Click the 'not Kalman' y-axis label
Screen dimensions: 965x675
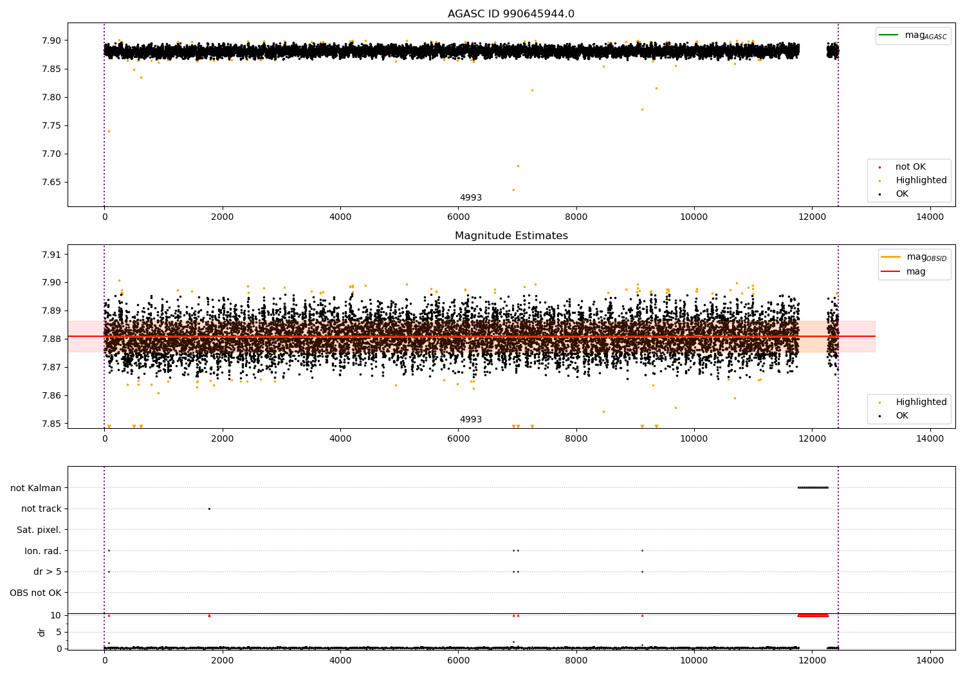[x=36, y=488]
